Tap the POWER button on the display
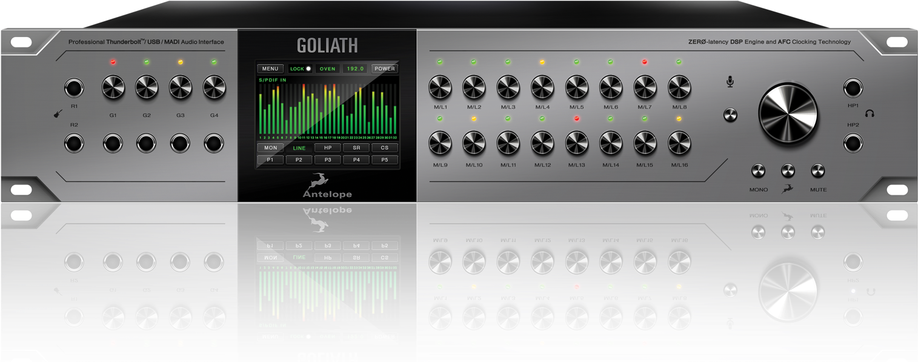This screenshot has width=918, height=362. [385, 69]
